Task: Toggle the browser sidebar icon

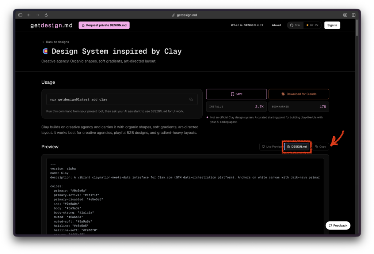Action: click(20, 15)
